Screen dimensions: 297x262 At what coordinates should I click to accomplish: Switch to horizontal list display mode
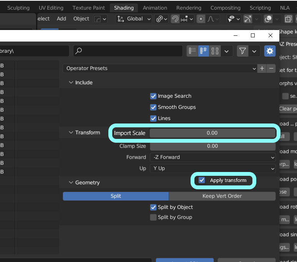tap(203, 51)
